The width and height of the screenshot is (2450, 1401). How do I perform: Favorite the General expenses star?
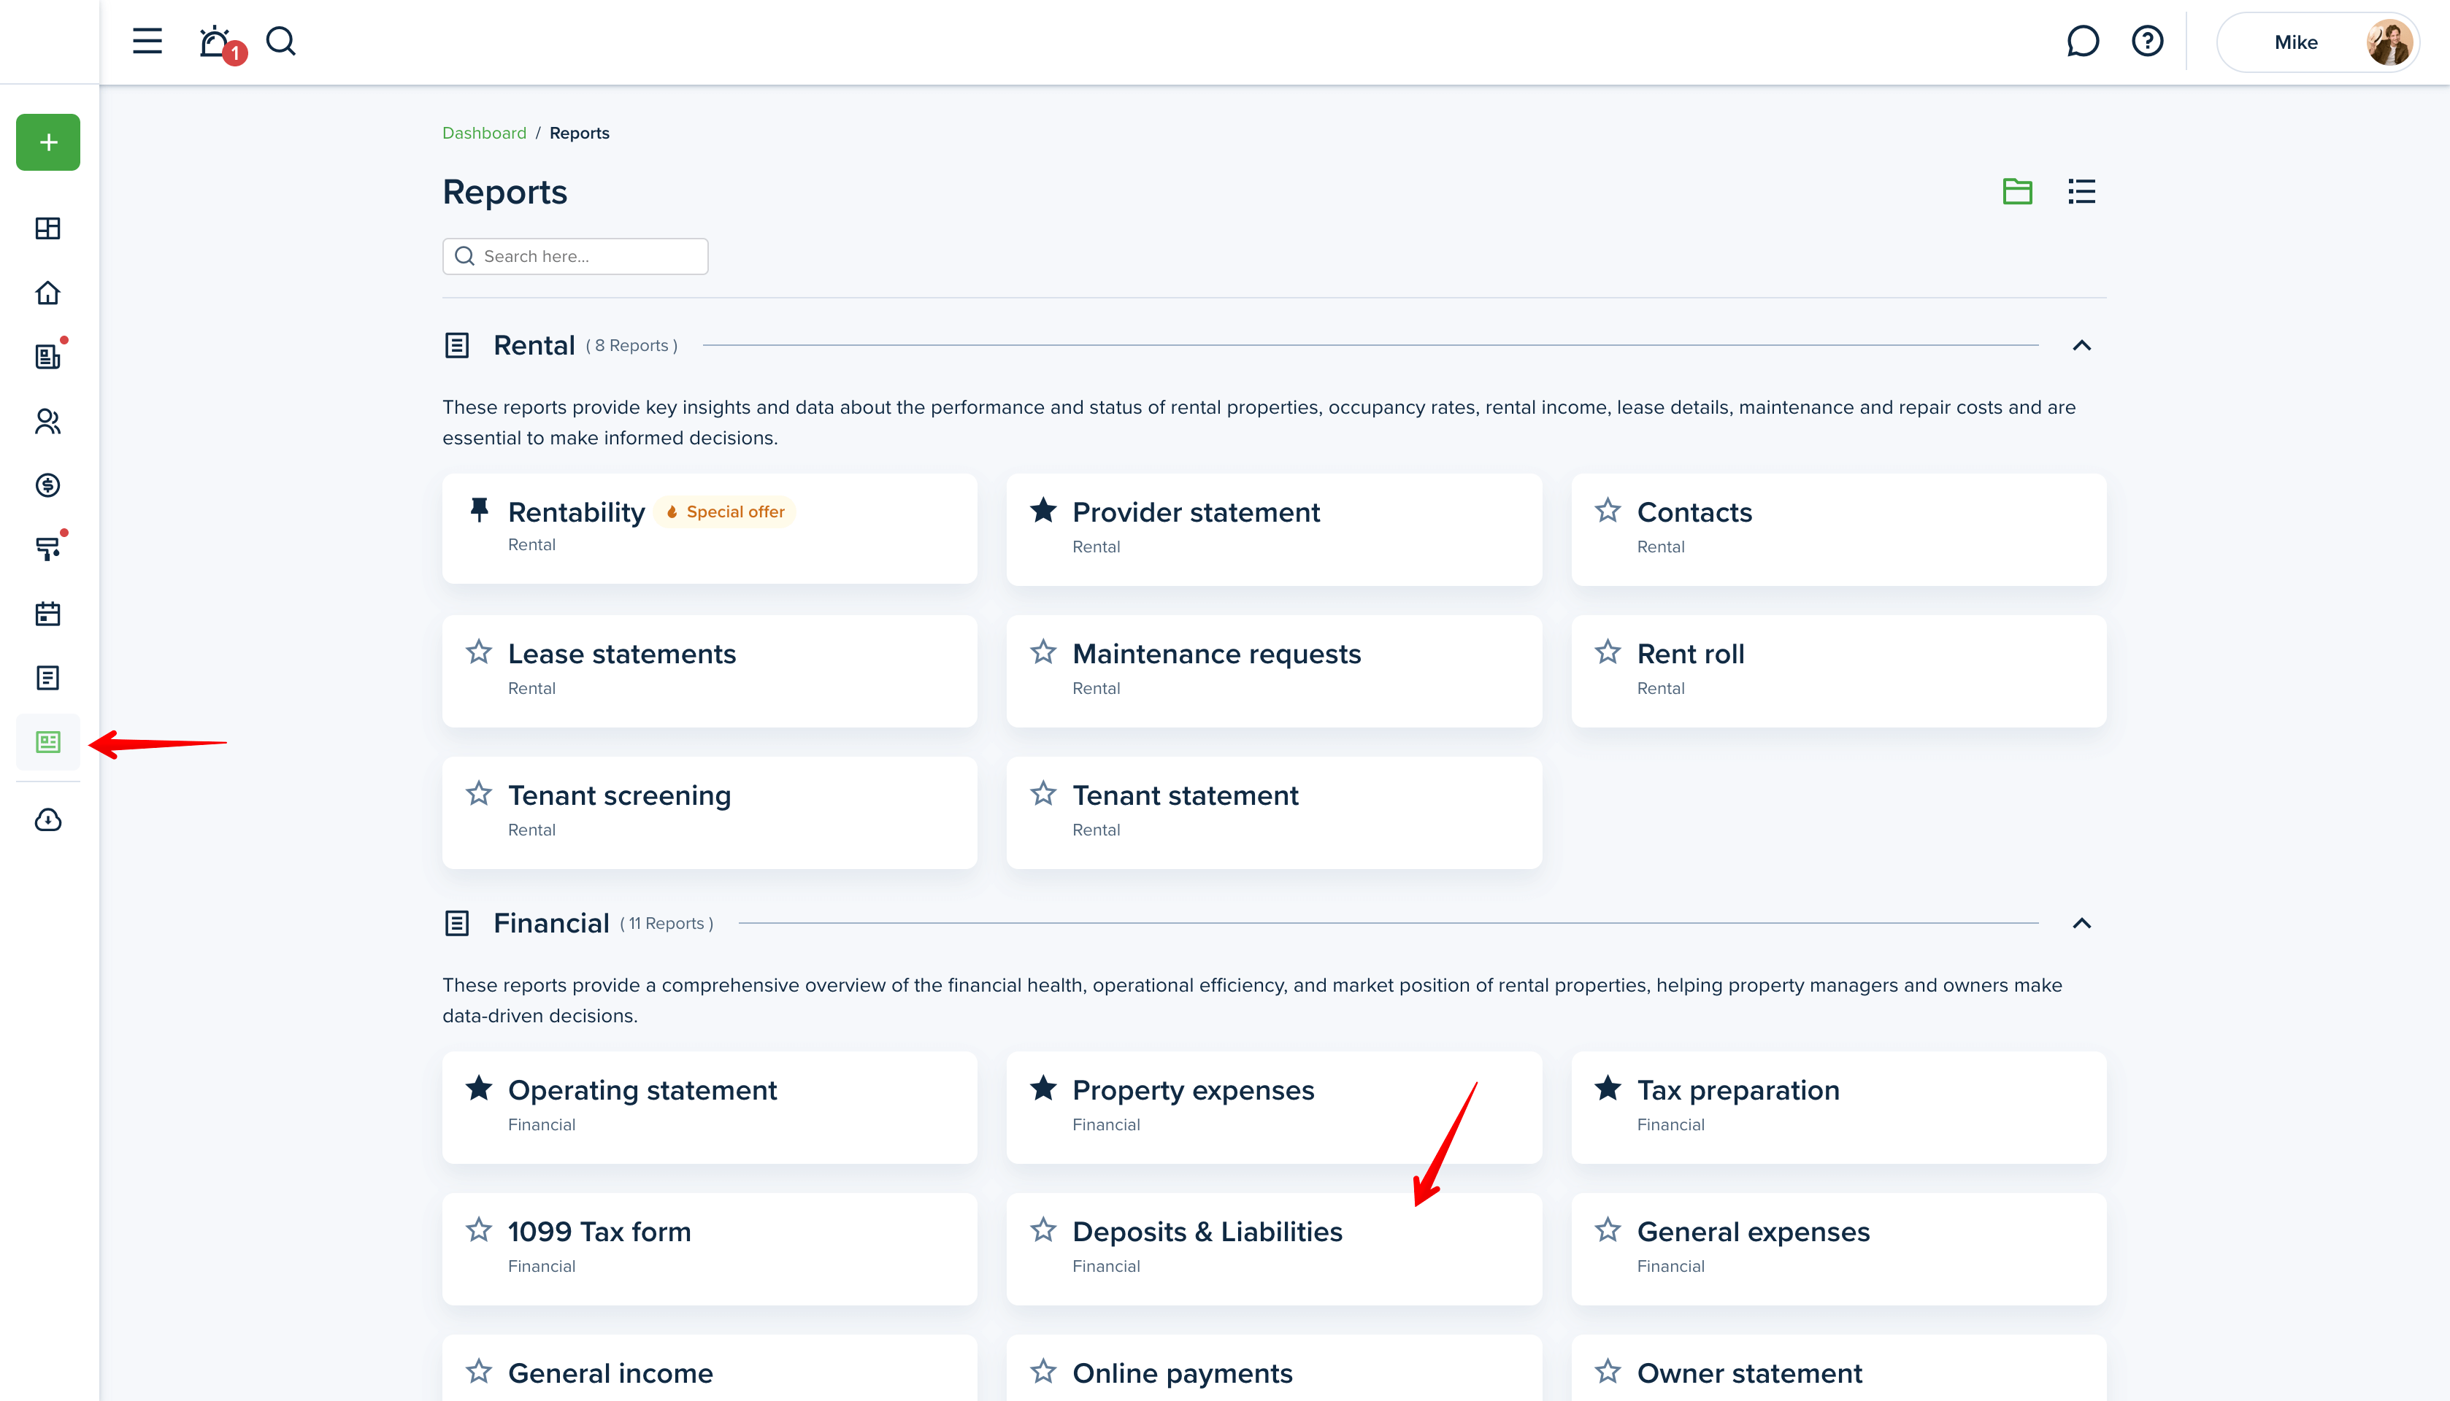(x=1607, y=1230)
